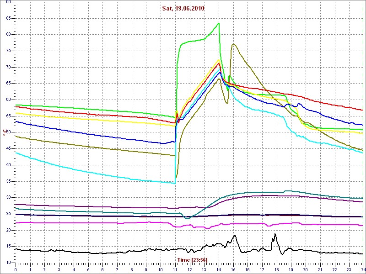Screen dimensions: 366x274
Task: Click the 'Time [23:56]' axis caption
Action: (192, 259)
